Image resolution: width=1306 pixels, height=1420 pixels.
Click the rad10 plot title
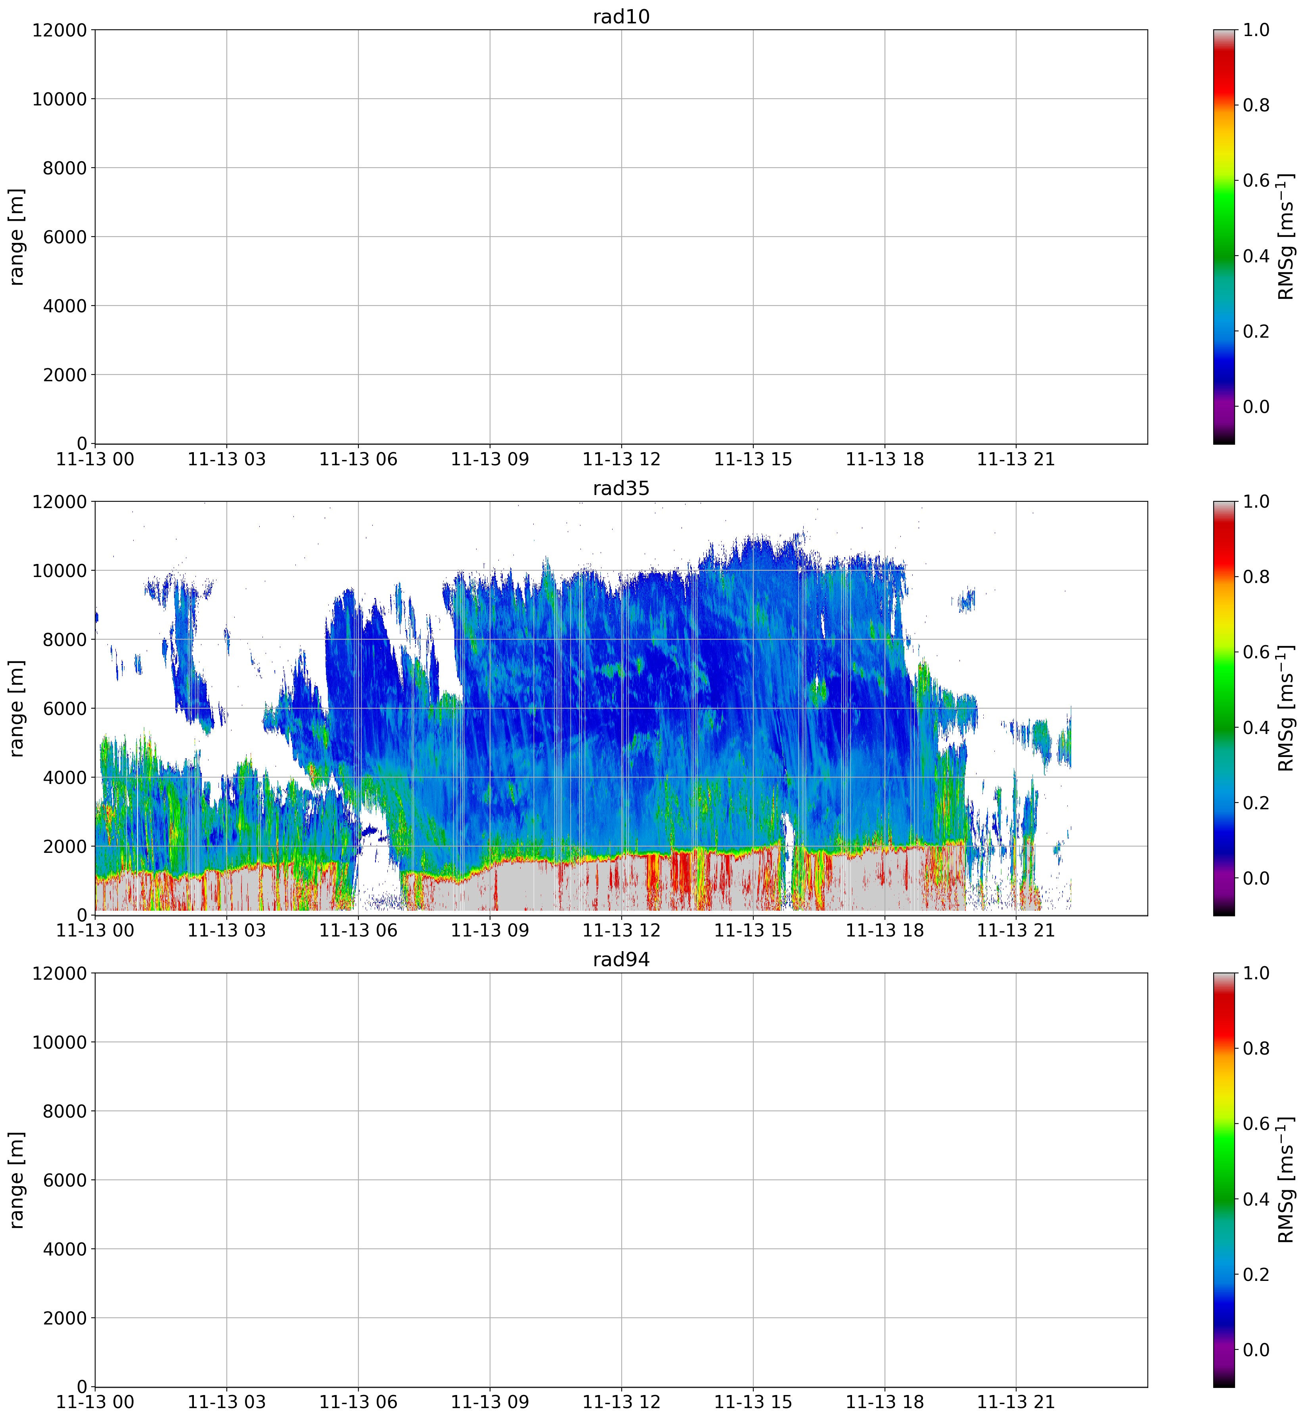[x=620, y=16]
